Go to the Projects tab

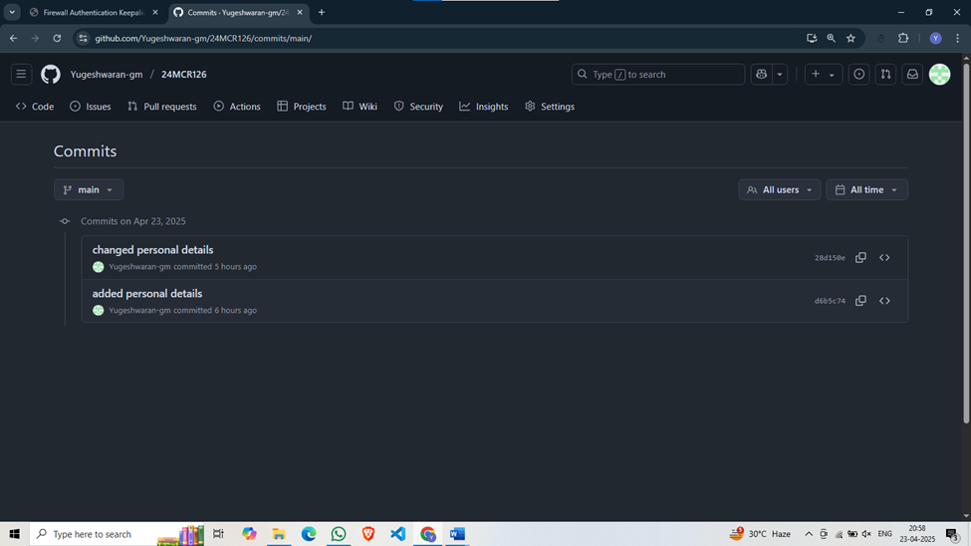302,107
